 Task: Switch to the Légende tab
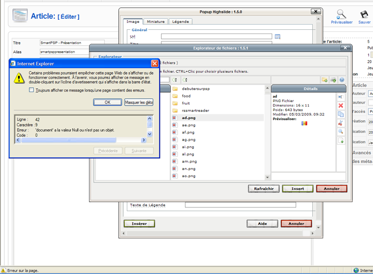click(x=180, y=22)
